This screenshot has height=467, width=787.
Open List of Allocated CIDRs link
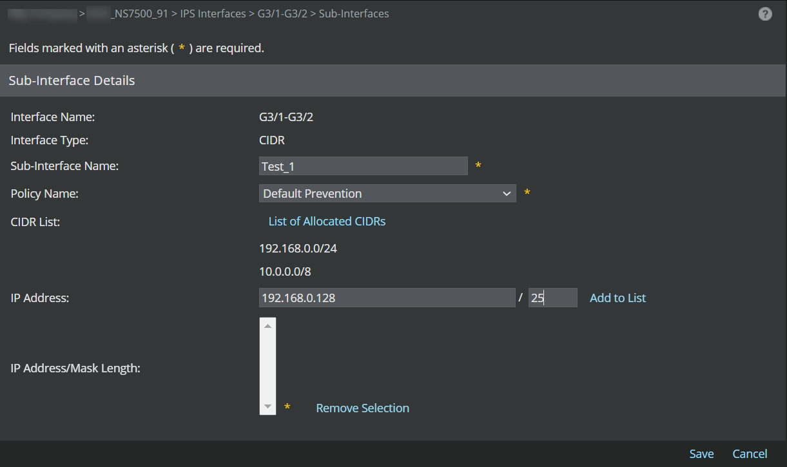(327, 221)
